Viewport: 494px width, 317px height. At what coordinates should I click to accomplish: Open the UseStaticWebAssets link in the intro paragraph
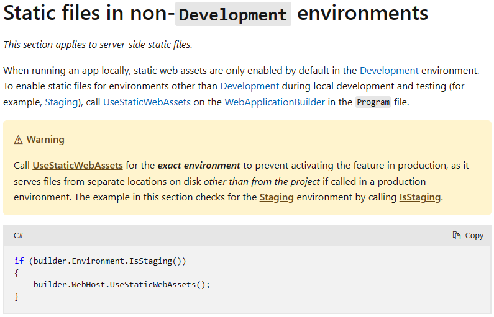click(147, 102)
